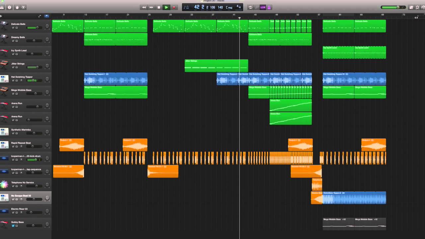This screenshot has width=425, height=239.
Task: Select the Telephone No Service track icon
Action: point(4,185)
